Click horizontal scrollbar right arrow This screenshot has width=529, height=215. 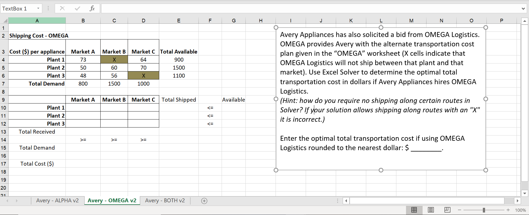(517, 201)
